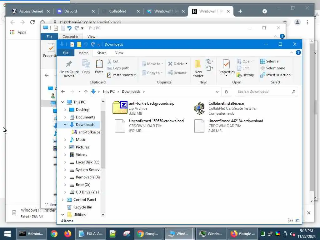
Task: Open Downloads window help icon
Action: 298,52
